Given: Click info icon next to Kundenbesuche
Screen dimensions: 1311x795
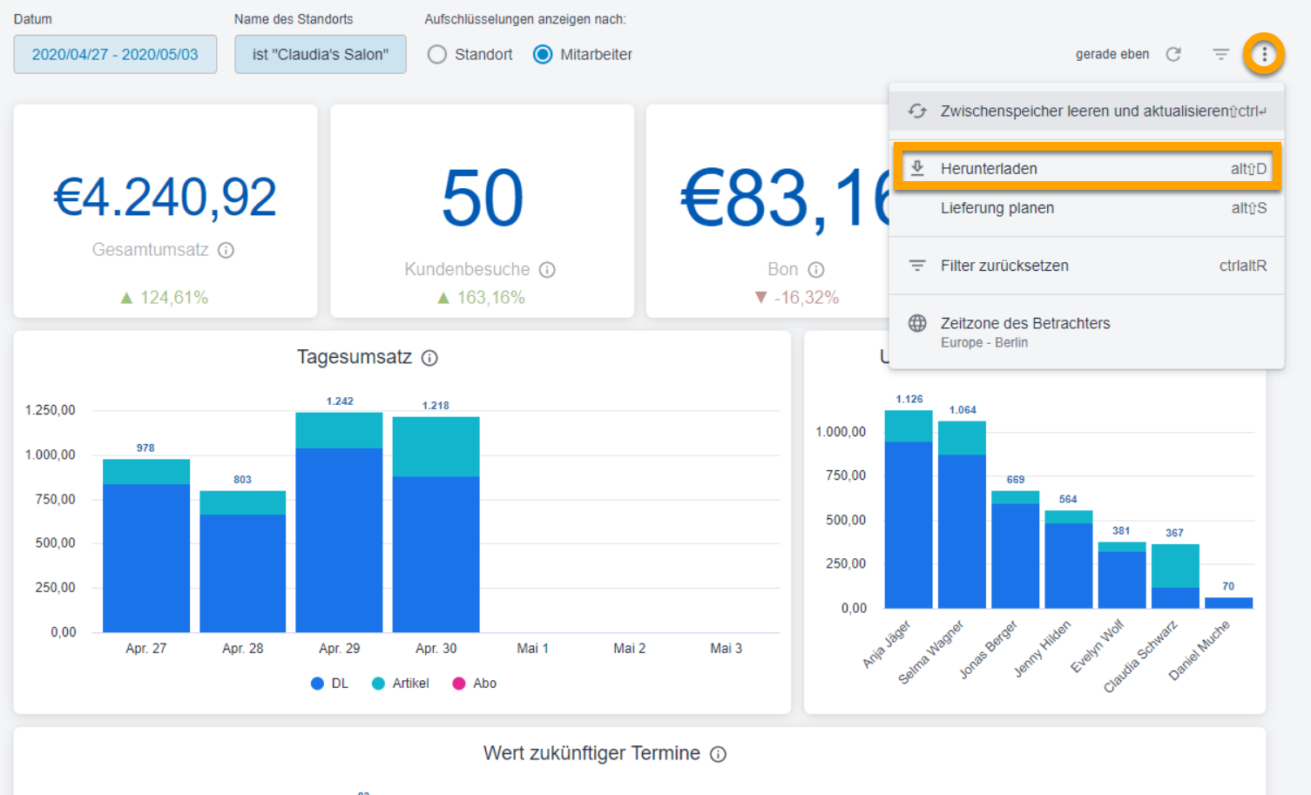Looking at the screenshot, I should 547,270.
